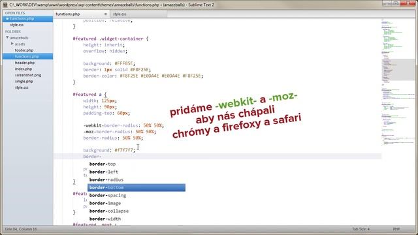Screen dimensions: 418x235
Task: Collapse the amazeballs folder
Action: click(7, 38)
